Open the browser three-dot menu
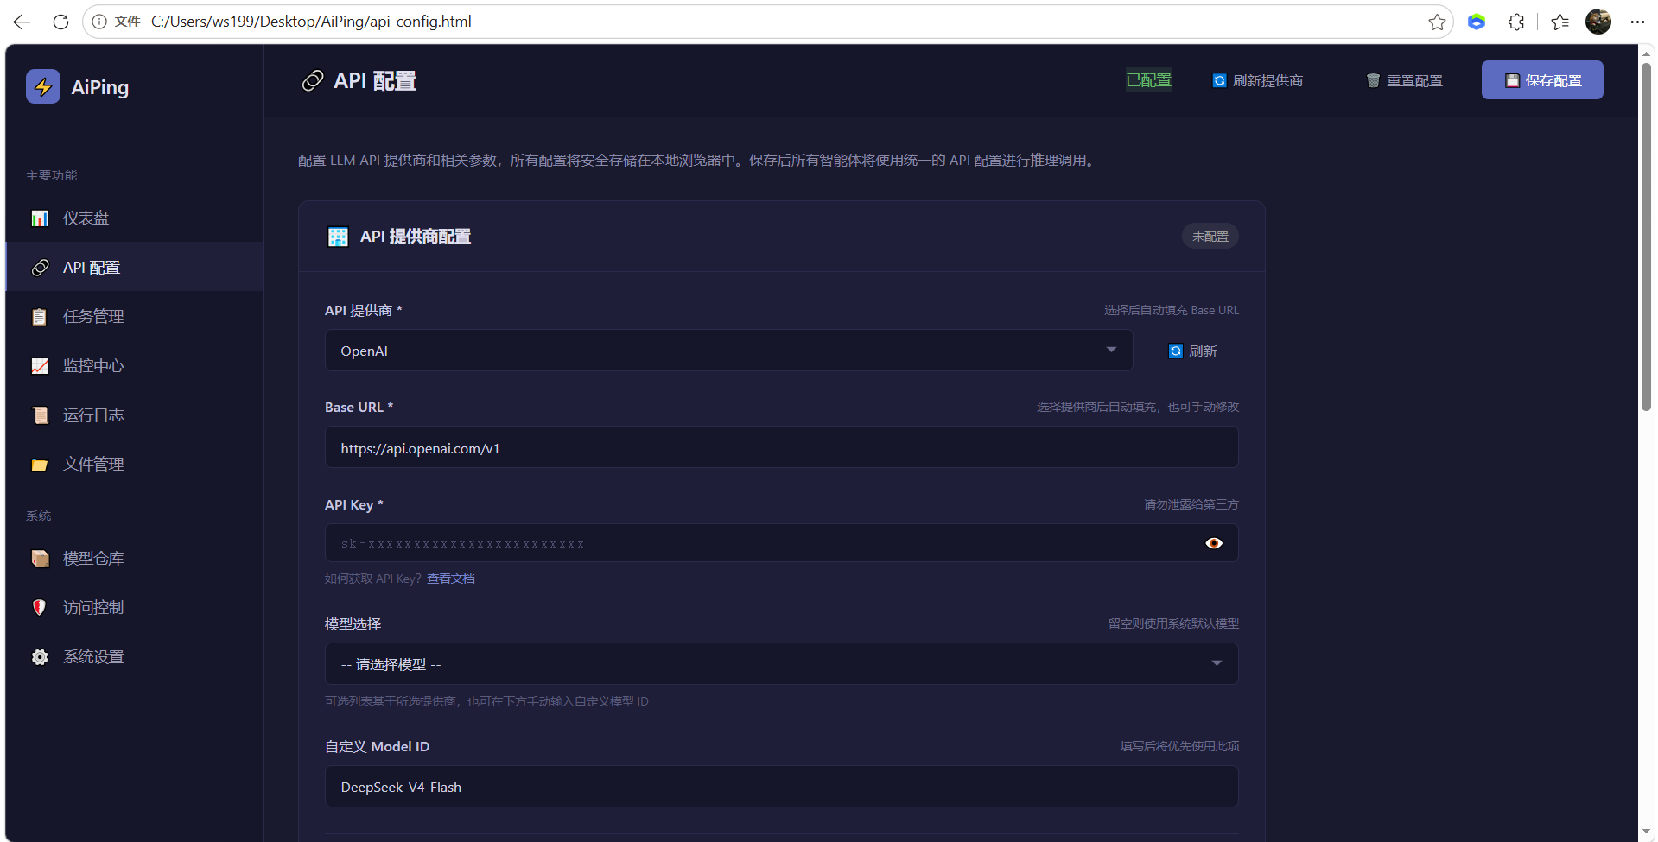The image size is (1658, 842). (x=1637, y=22)
